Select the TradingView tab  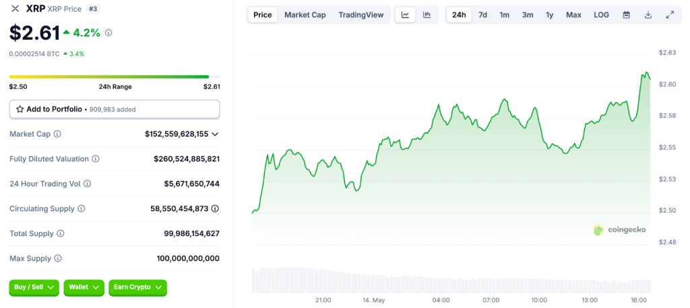click(361, 15)
